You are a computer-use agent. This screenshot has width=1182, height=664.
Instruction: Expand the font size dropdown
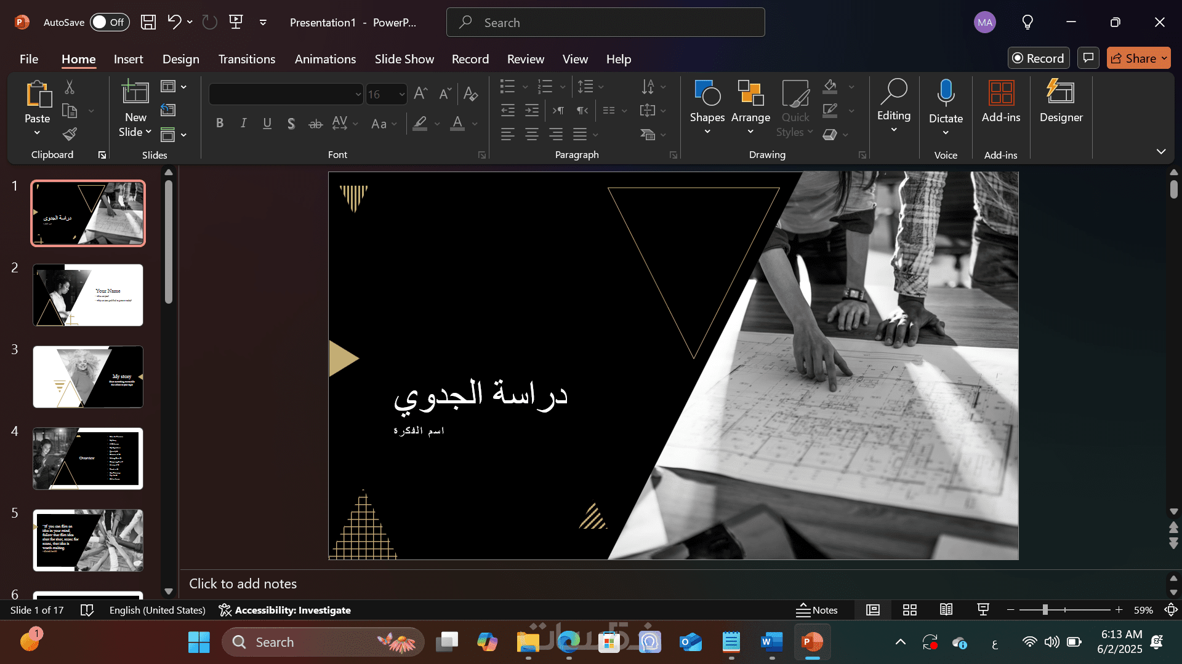click(x=401, y=94)
